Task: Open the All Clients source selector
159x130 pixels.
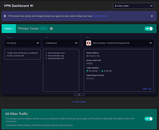Action: (x=23, y=43)
